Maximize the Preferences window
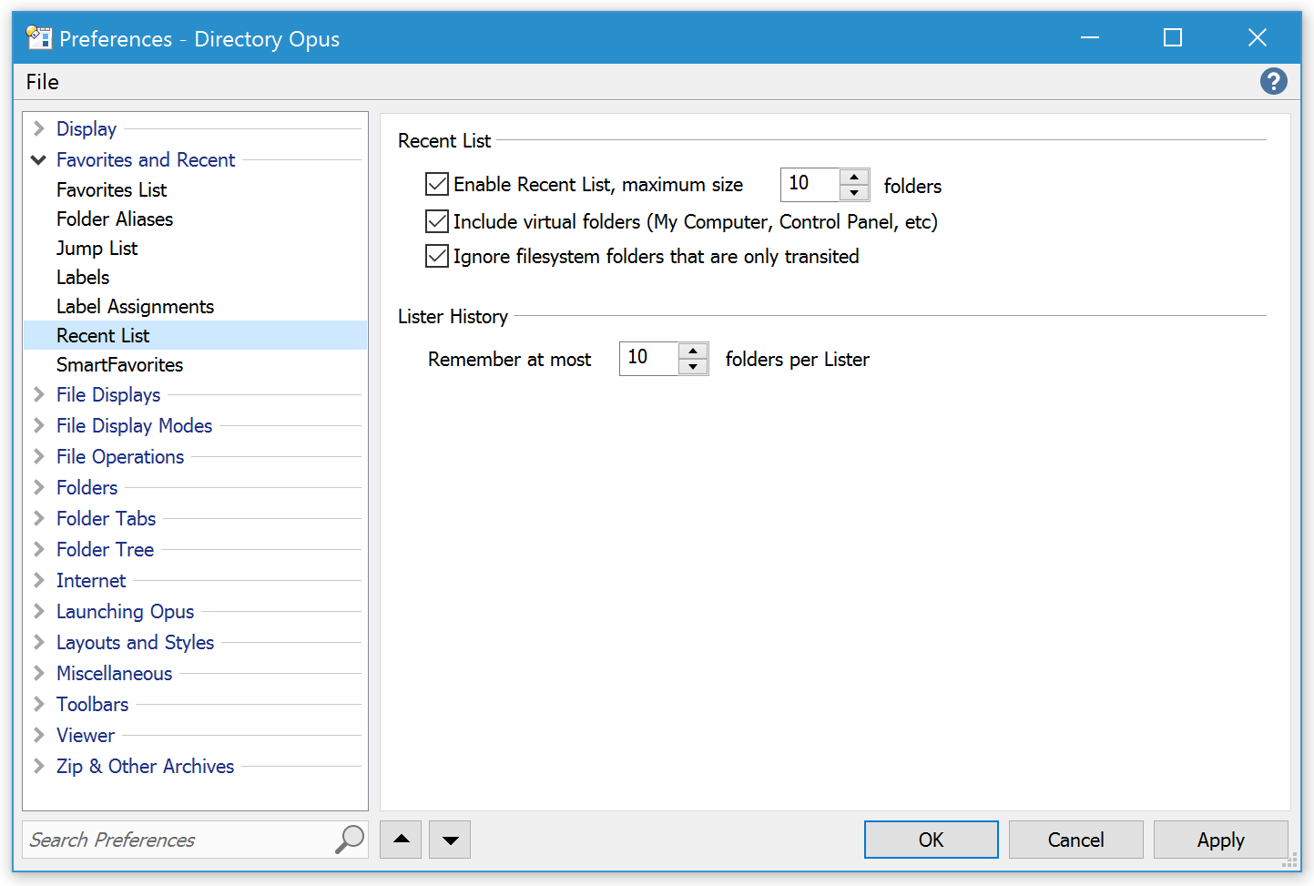Screen dimensions: 1314x886 (1173, 37)
